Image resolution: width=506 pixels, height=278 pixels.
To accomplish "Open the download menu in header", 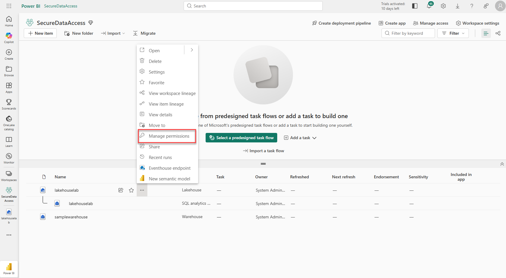I will coord(458,6).
